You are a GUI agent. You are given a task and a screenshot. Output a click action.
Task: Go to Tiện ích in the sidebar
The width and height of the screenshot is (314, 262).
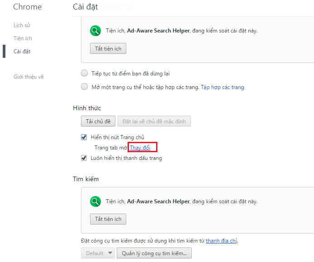point(23,38)
